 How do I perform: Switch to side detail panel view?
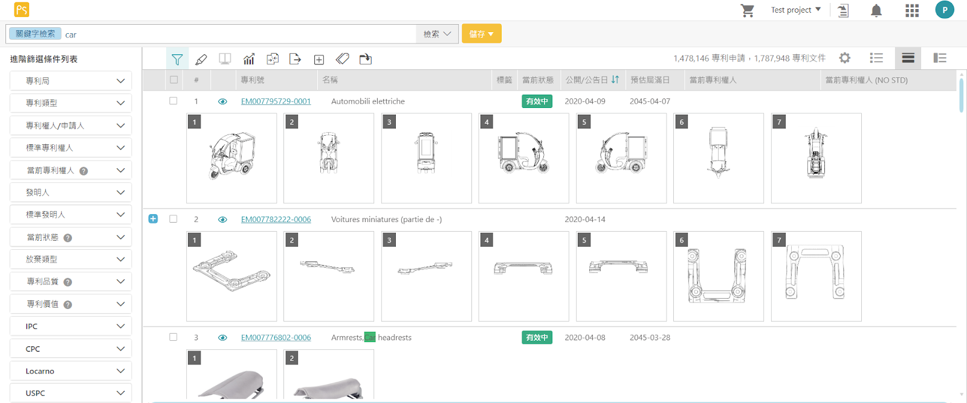tap(940, 58)
